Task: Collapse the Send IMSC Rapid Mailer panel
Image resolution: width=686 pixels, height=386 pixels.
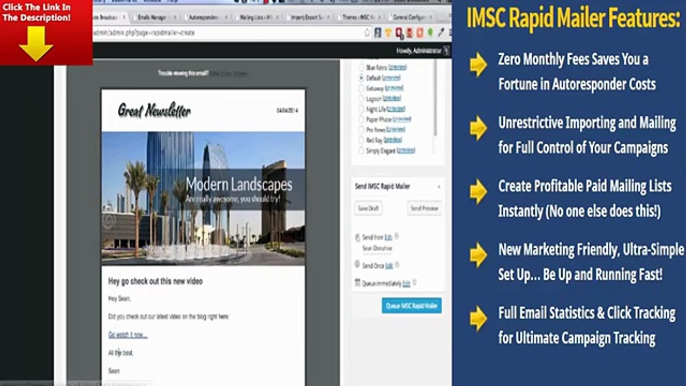Action: tap(439, 187)
